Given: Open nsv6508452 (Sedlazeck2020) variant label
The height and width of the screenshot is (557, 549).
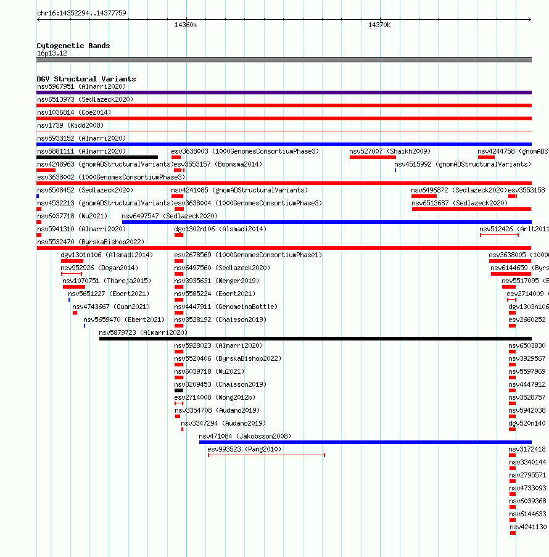Looking at the screenshot, I should [x=85, y=191].
